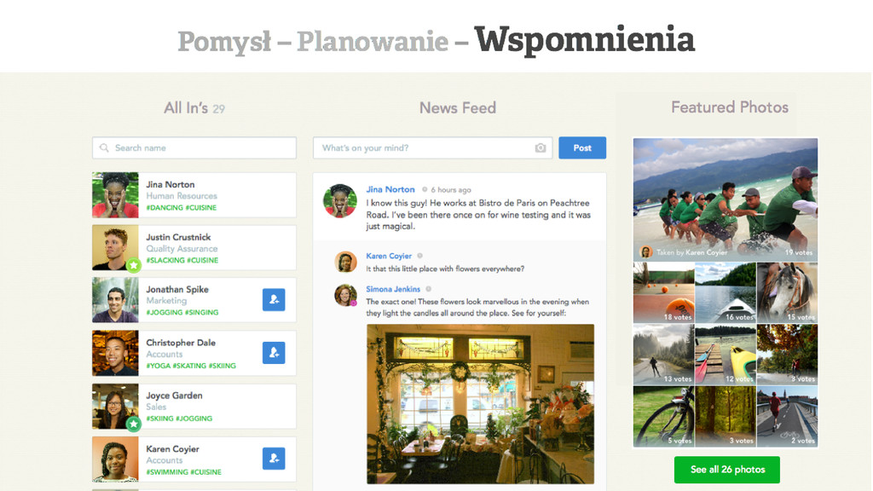Click the add-person icon next to Christopher Dale
Viewport: 873px width, 491px height.
[274, 352]
